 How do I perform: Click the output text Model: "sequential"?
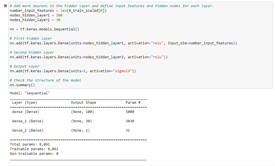(30, 93)
